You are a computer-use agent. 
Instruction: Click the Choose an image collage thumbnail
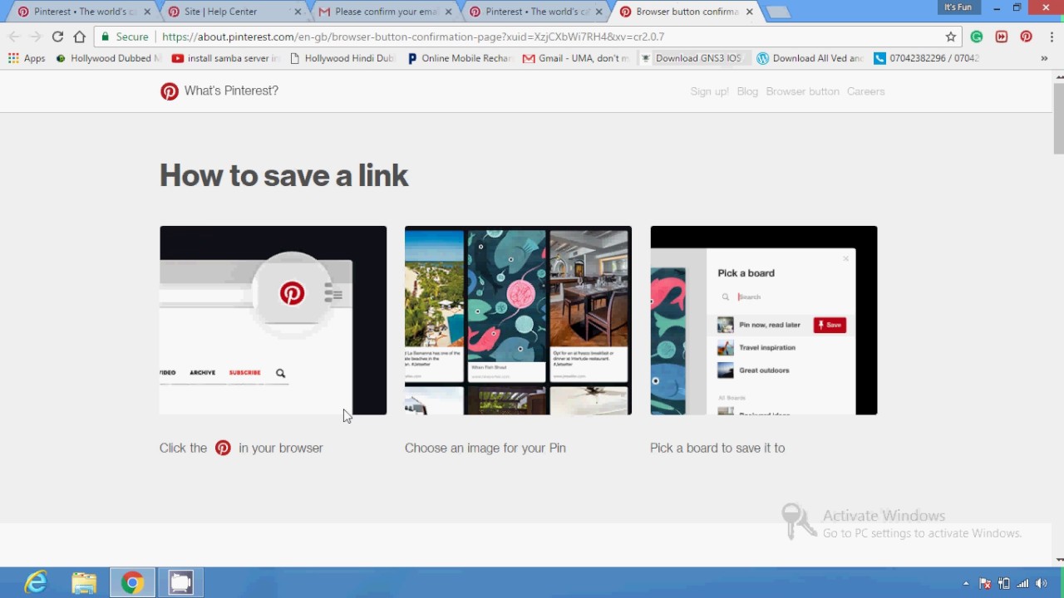pyautogui.click(x=518, y=320)
